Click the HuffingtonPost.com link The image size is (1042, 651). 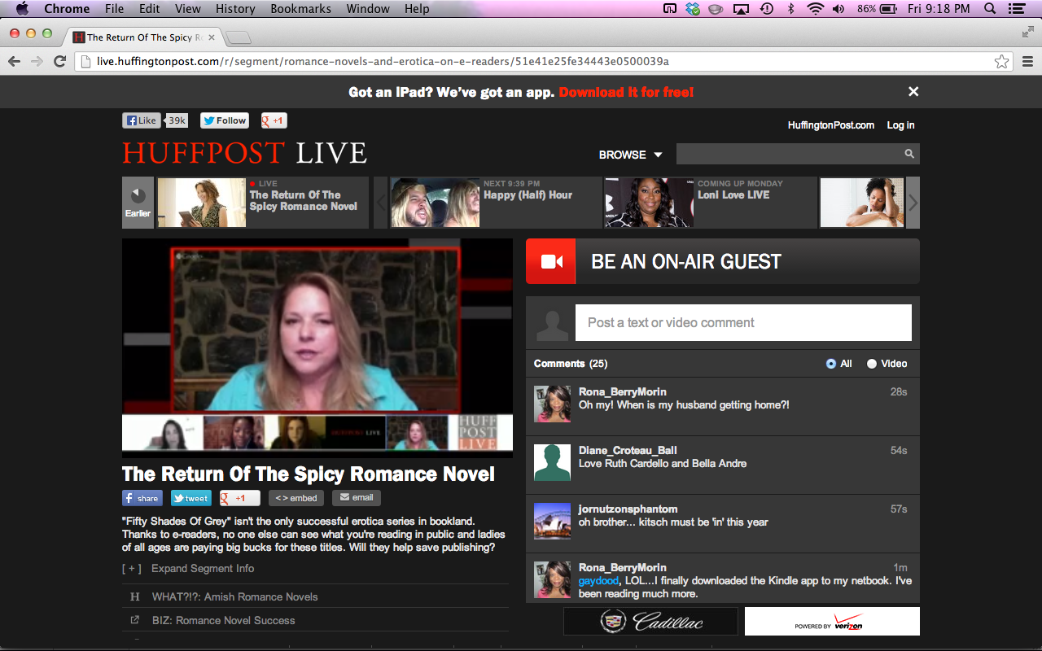pyautogui.click(x=831, y=125)
